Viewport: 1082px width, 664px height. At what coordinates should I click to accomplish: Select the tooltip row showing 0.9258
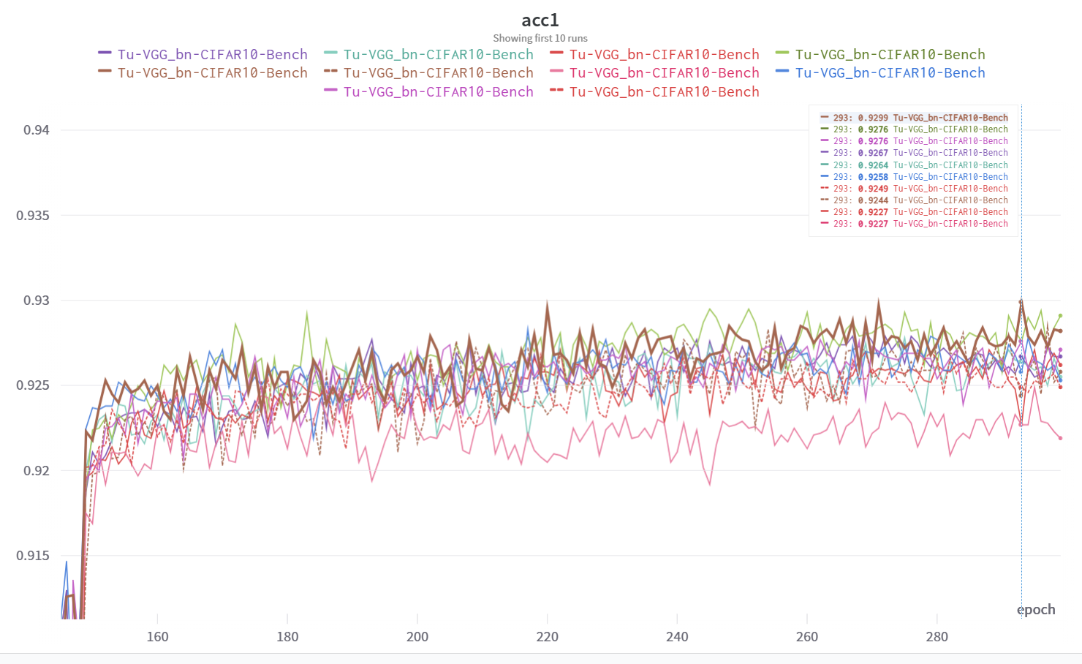911,176
